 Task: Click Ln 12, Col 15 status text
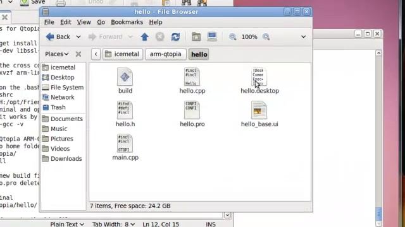tap(161, 224)
